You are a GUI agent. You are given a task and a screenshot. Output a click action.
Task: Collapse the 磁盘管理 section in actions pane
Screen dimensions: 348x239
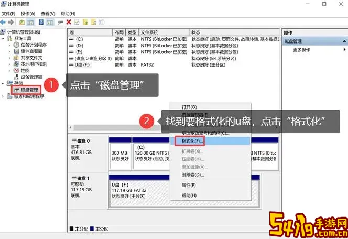(x=344, y=41)
